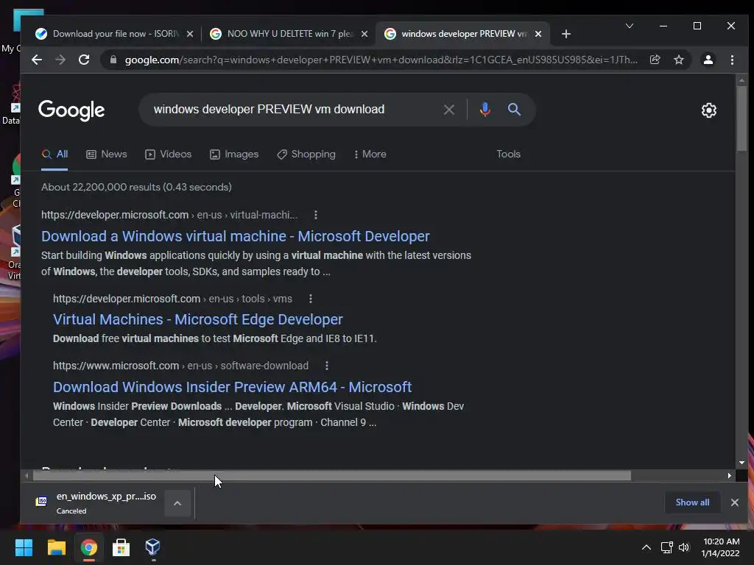
Task: Click the forward navigation arrow
Action: 60,60
